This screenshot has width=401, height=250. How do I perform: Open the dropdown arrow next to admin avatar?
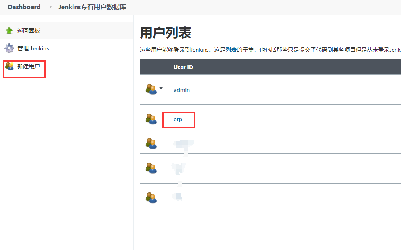coord(161,88)
